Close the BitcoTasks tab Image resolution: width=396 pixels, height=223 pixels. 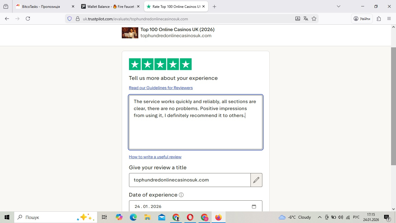click(x=73, y=6)
